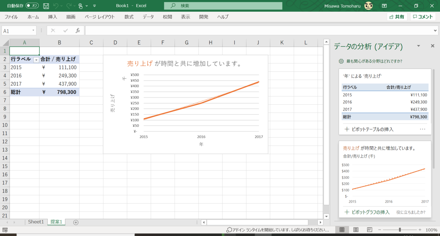Close the データの分析 pane

point(432,46)
